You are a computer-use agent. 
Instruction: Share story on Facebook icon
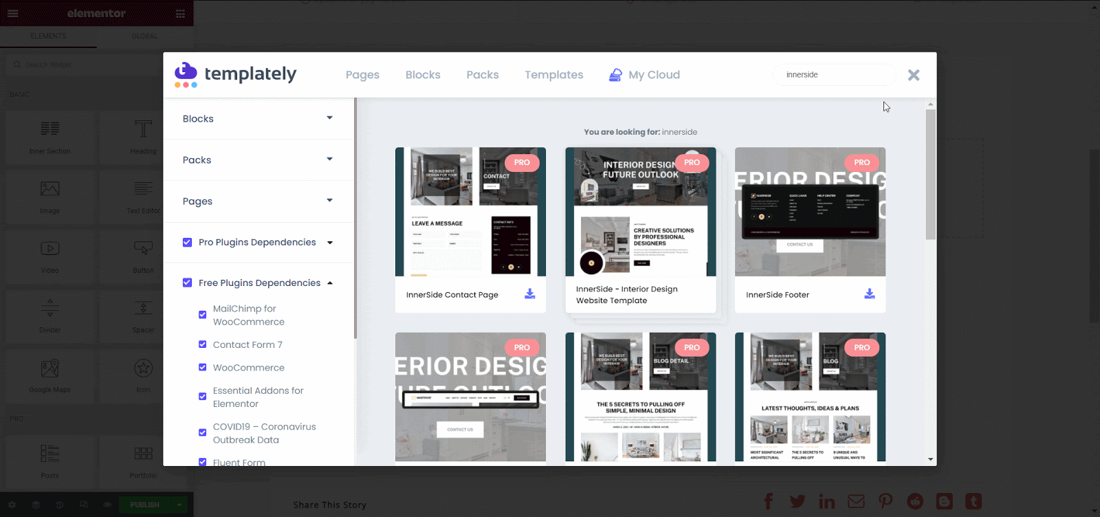(769, 501)
